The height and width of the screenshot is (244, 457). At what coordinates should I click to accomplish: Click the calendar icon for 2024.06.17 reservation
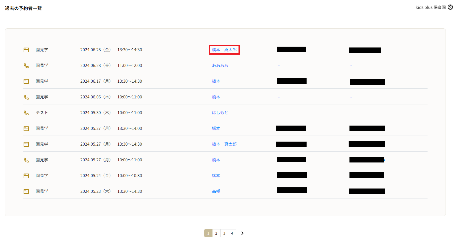tap(26, 81)
